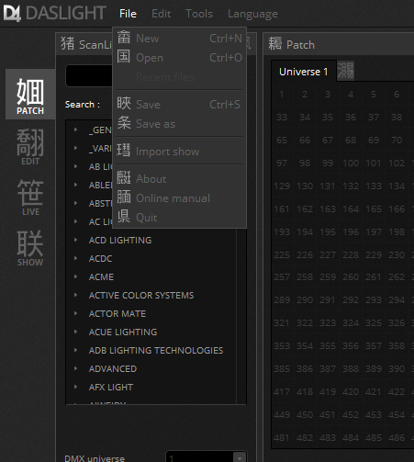Screen dimensions: 414x462
Task: Open the Language menu
Action: pos(252,14)
